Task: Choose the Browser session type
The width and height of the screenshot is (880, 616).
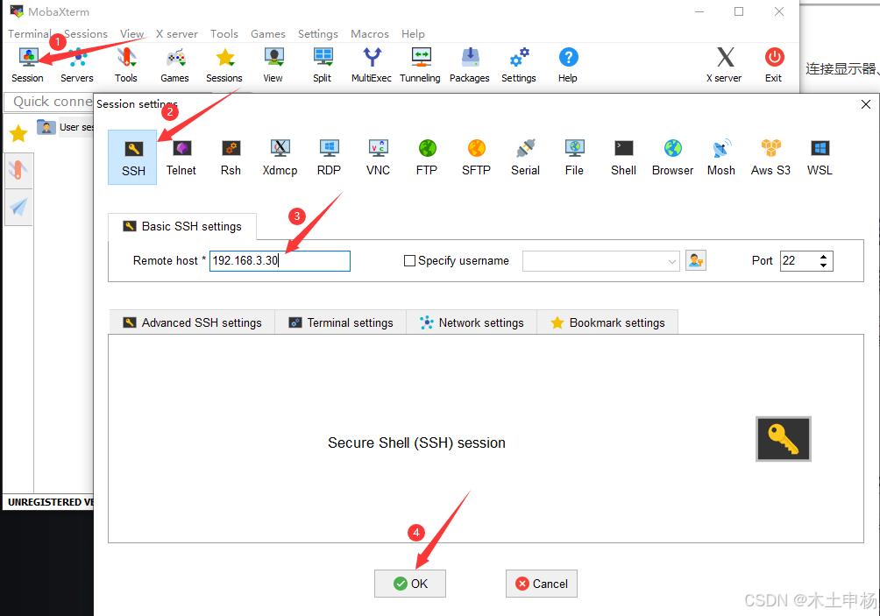Action: (x=672, y=158)
